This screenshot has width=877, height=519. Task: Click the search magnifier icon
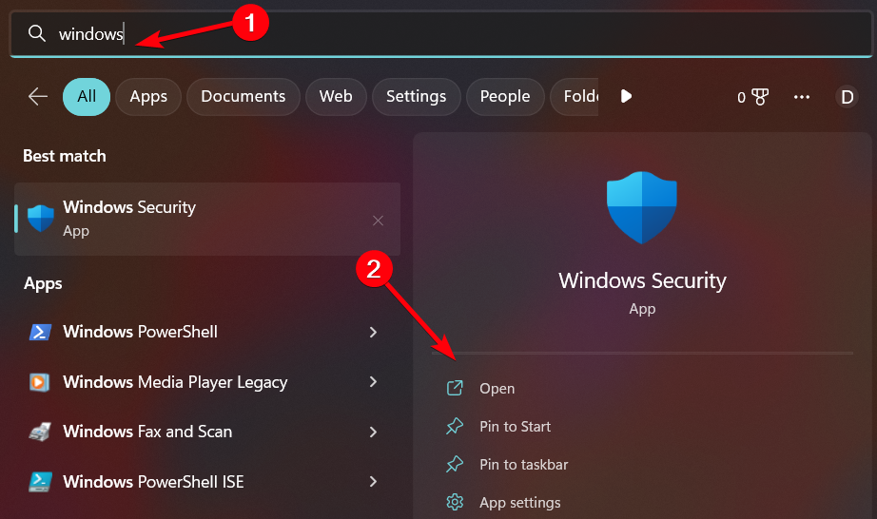point(37,33)
